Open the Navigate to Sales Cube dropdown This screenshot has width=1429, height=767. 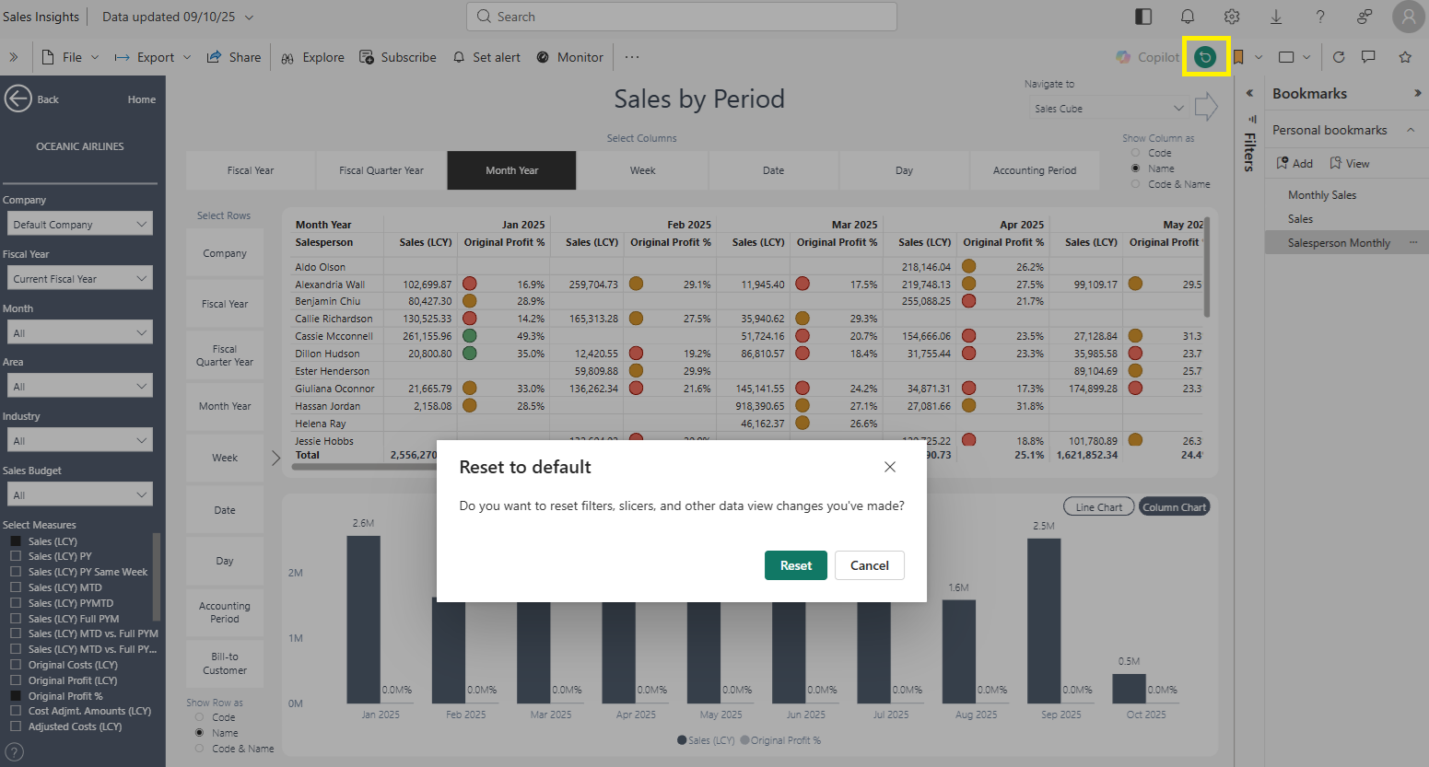[x=1107, y=109]
